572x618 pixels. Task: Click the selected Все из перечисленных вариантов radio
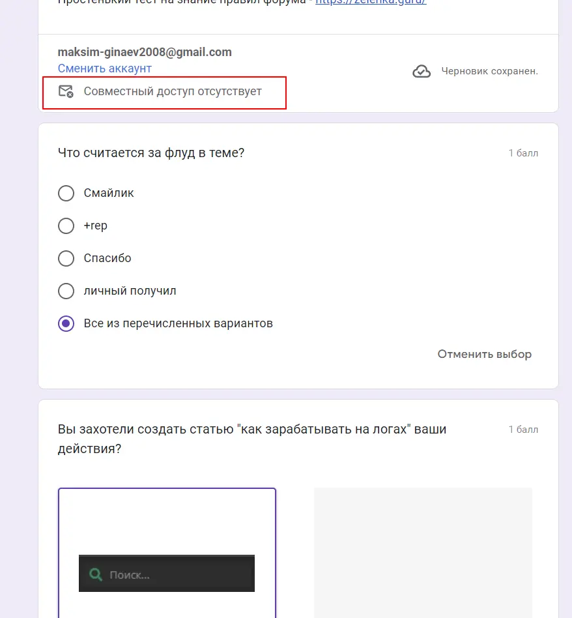point(66,323)
